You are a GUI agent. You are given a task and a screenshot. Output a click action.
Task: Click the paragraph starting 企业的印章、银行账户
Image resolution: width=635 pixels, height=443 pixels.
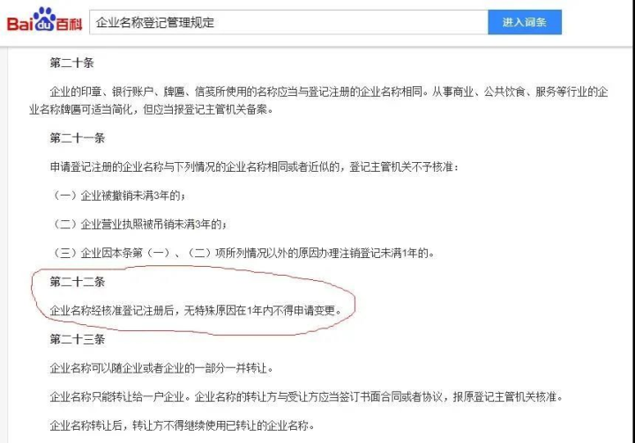click(318, 100)
